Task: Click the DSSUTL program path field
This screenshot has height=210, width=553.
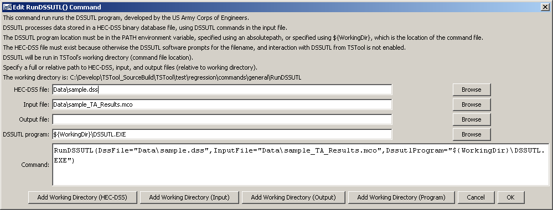Action: tap(222, 134)
